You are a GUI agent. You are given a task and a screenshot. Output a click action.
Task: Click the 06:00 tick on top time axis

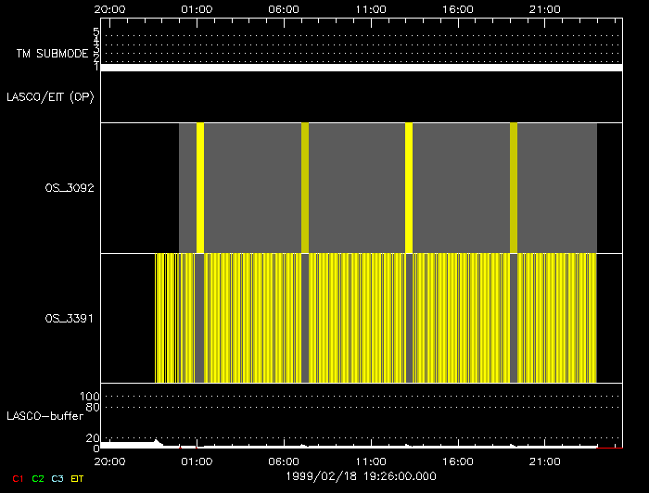click(284, 8)
